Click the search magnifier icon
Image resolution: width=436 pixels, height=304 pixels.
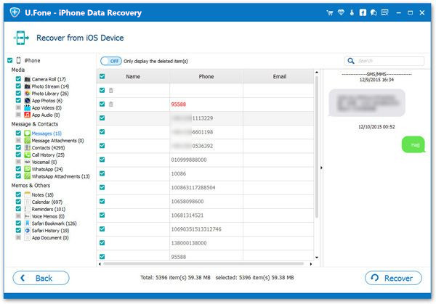pos(351,61)
